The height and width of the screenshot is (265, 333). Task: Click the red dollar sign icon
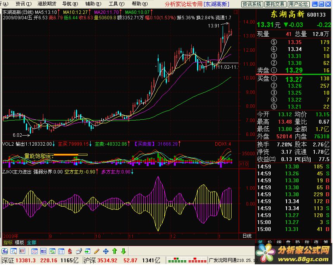click(x=70, y=251)
